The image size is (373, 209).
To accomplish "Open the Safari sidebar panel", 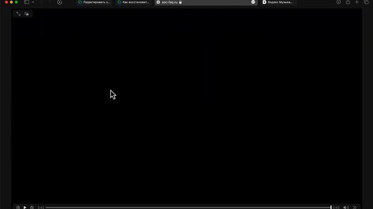I will [26, 2].
